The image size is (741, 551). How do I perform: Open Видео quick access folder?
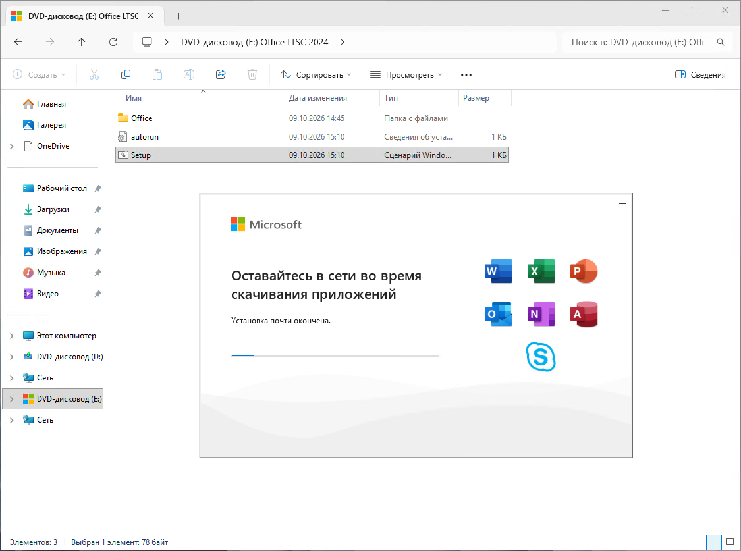point(47,294)
